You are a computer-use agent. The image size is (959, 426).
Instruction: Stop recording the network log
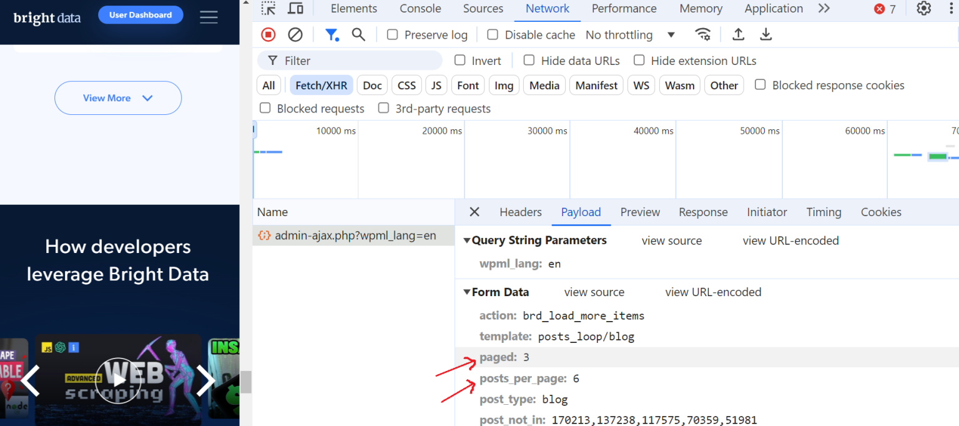click(268, 34)
